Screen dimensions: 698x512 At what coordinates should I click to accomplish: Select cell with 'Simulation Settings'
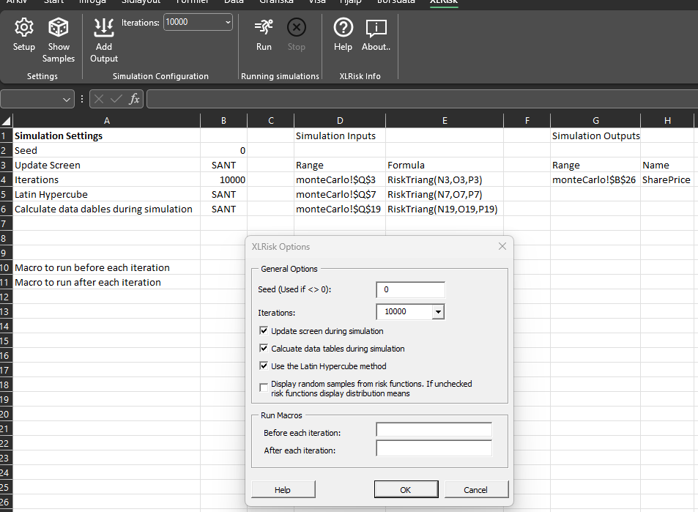[107, 136]
